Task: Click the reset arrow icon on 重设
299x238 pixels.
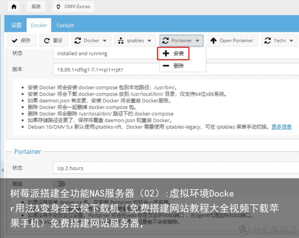Action: point(47,41)
